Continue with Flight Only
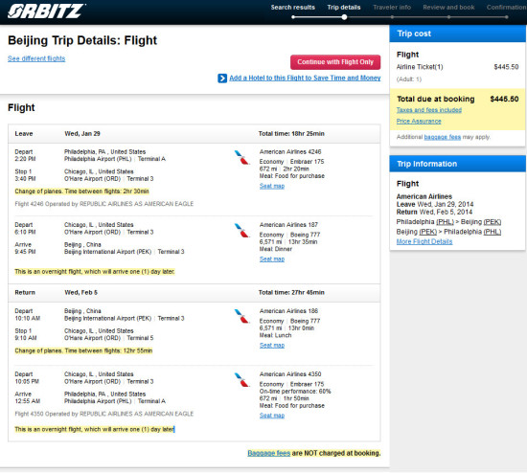527x473 pixels. pyautogui.click(x=335, y=62)
